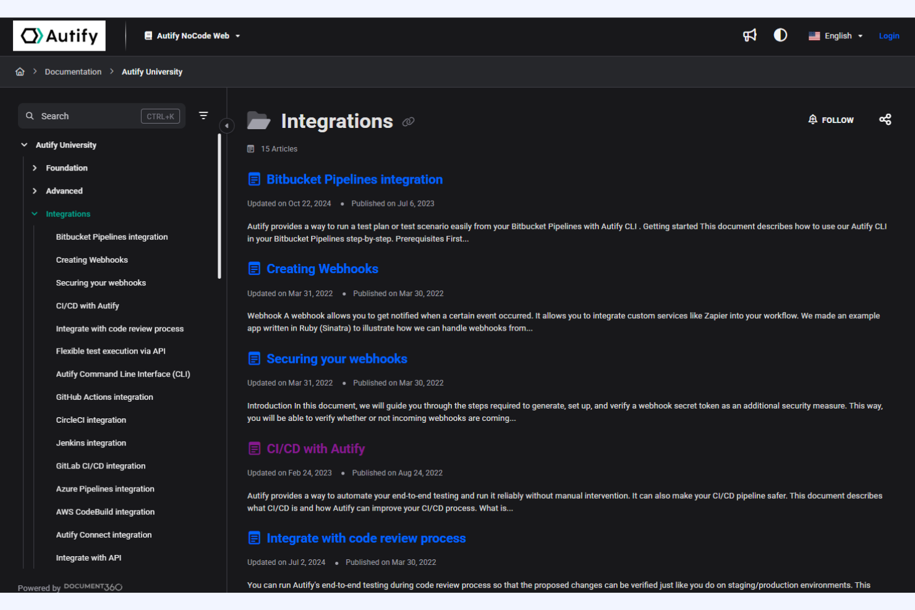Click the folder icon next to Integrations heading
The image size is (915, 610).
click(x=259, y=121)
